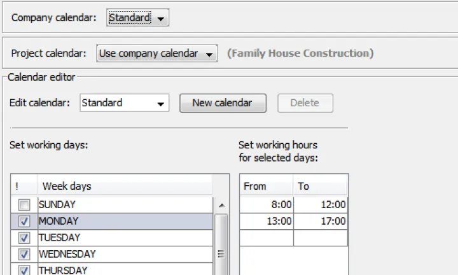
Task: Open the Edit calendar dropdown
Action: 125,103
